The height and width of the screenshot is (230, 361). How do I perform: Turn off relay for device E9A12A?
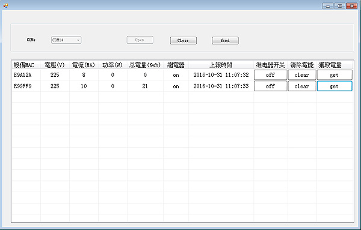(271, 75)
